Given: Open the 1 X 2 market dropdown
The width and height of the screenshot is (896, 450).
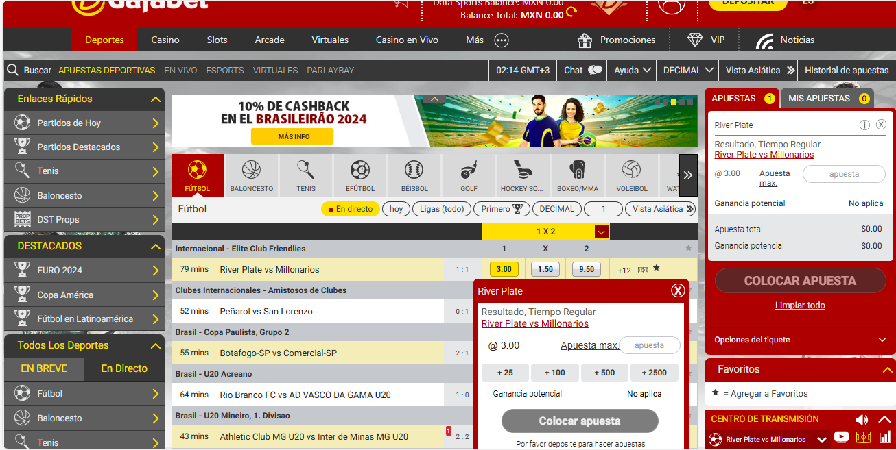Looking at the screenshot, I should point(602,232).
